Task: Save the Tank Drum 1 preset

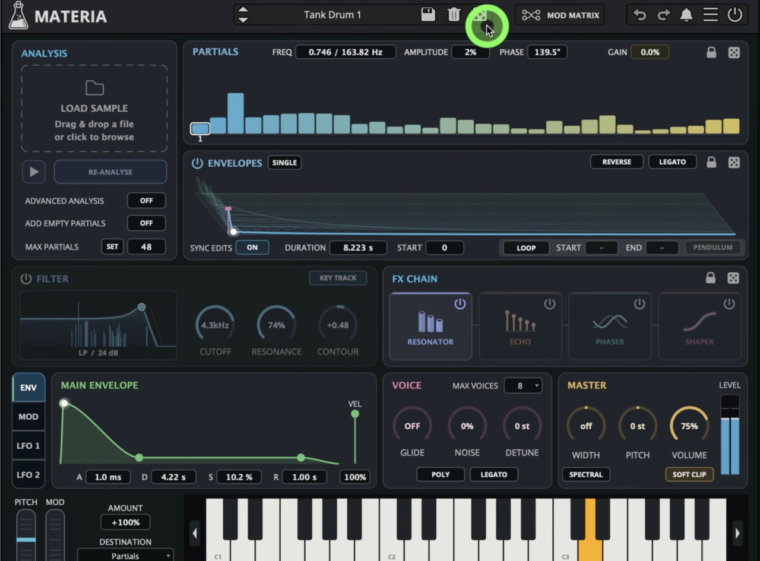Action: coord(427,15)
